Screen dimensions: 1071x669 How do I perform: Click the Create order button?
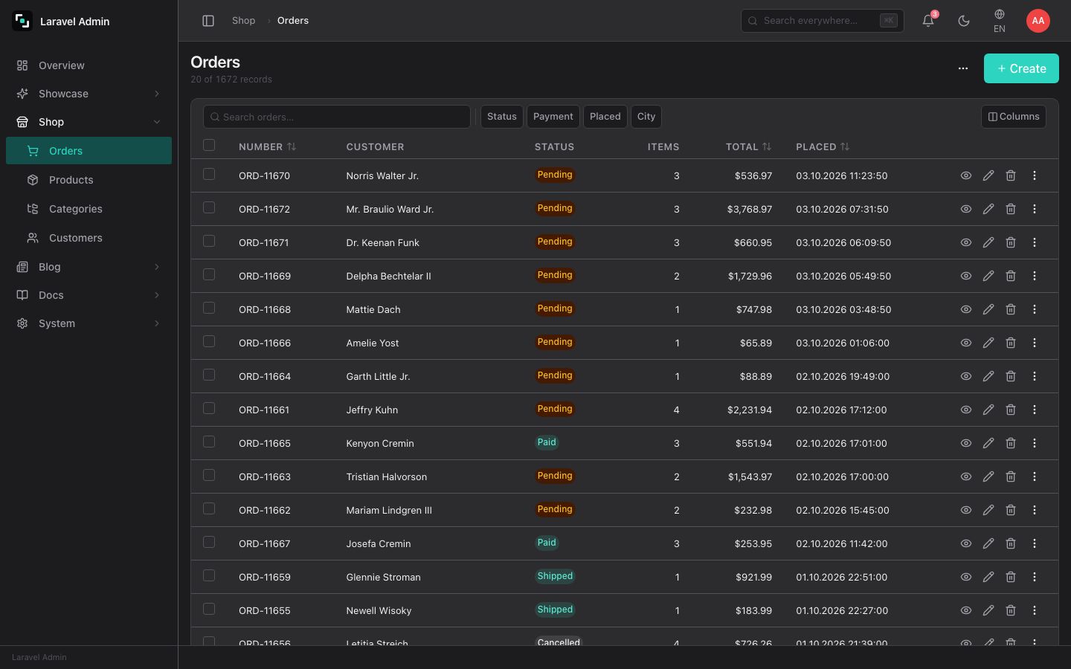[1021, 68]
